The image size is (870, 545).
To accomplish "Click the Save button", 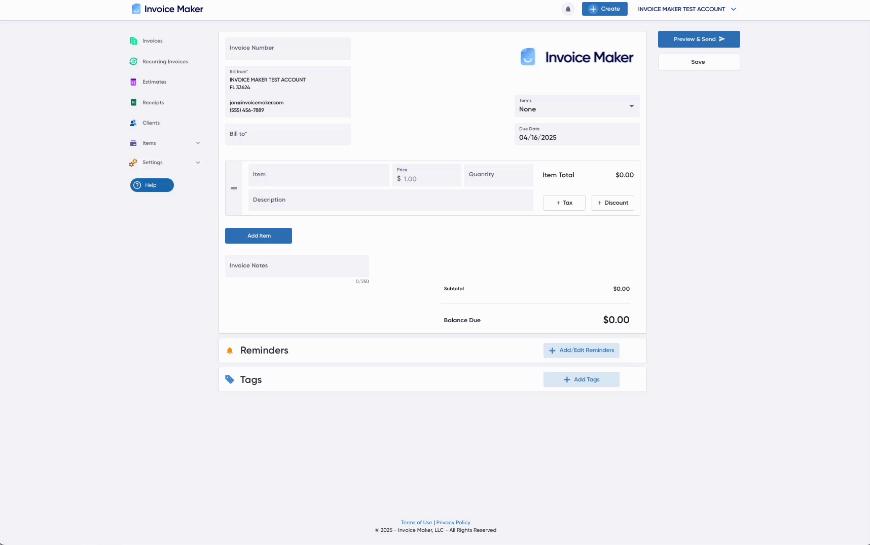I will 699,62.
